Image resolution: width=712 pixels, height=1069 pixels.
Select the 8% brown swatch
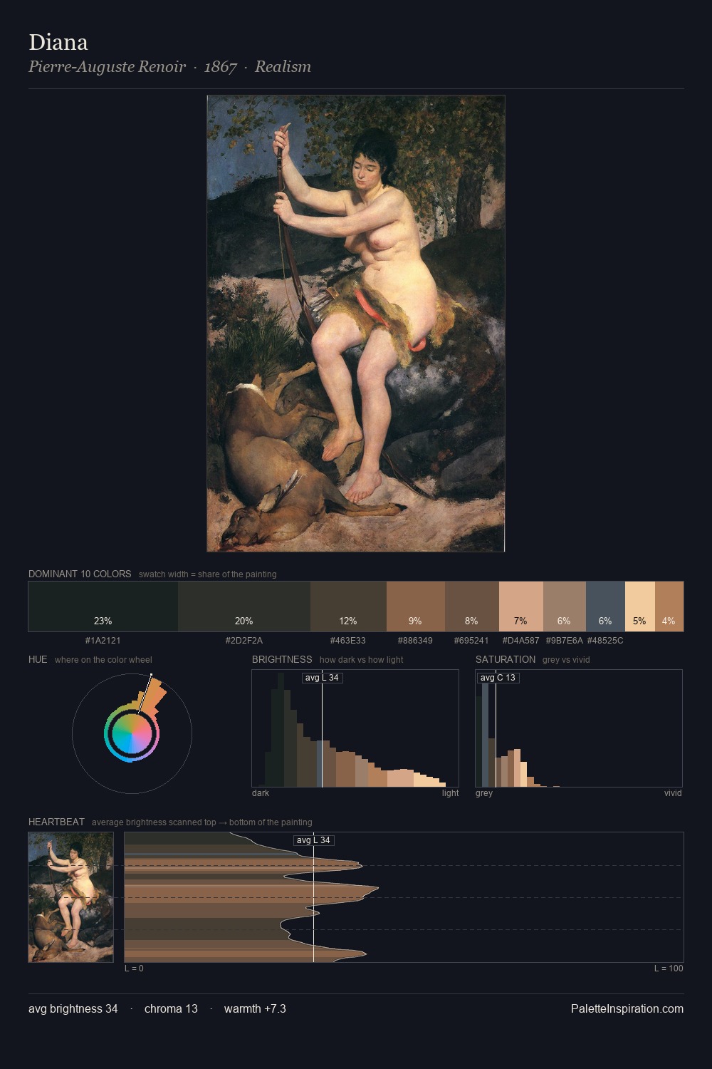click(471, 606)
